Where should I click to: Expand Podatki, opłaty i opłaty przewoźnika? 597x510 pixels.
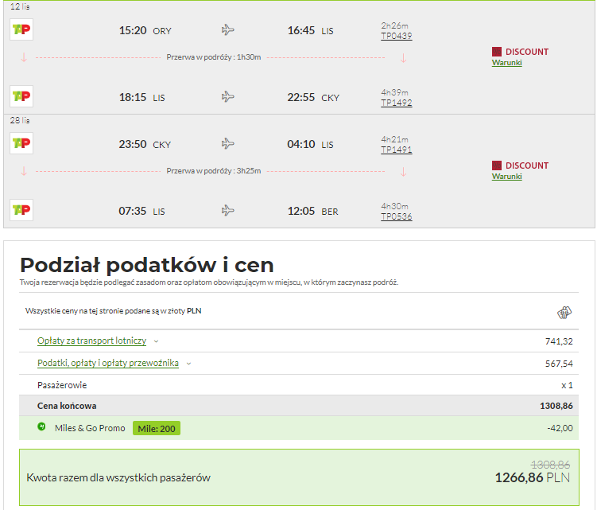[x=108, y=363]
